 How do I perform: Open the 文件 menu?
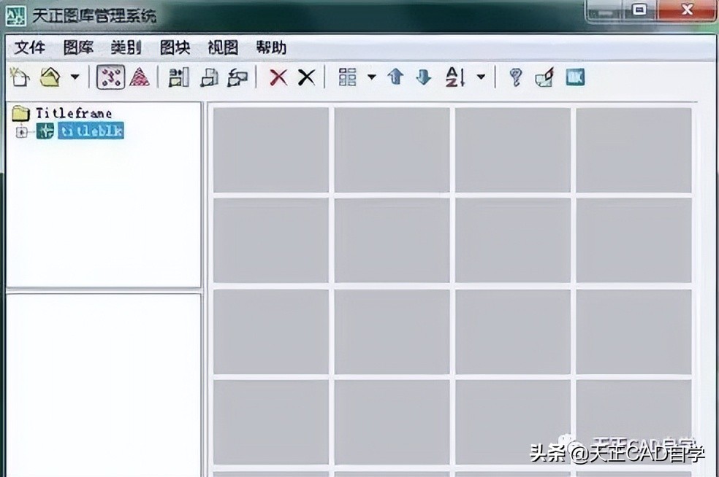[28, 47]
